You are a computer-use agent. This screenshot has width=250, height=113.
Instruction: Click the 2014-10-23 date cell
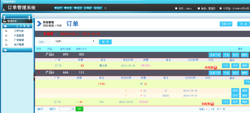click(126, 102)
